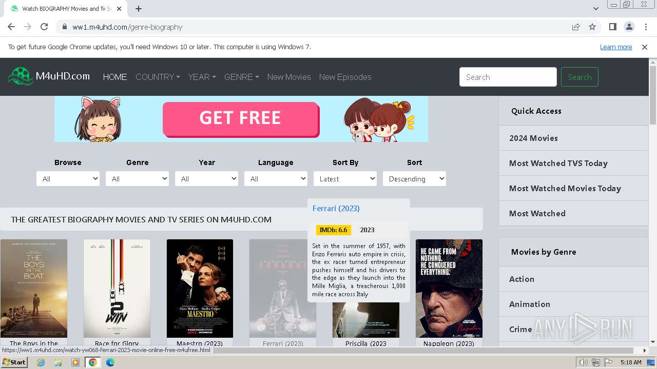Click the GET FREE banner button

coord(241,118)
